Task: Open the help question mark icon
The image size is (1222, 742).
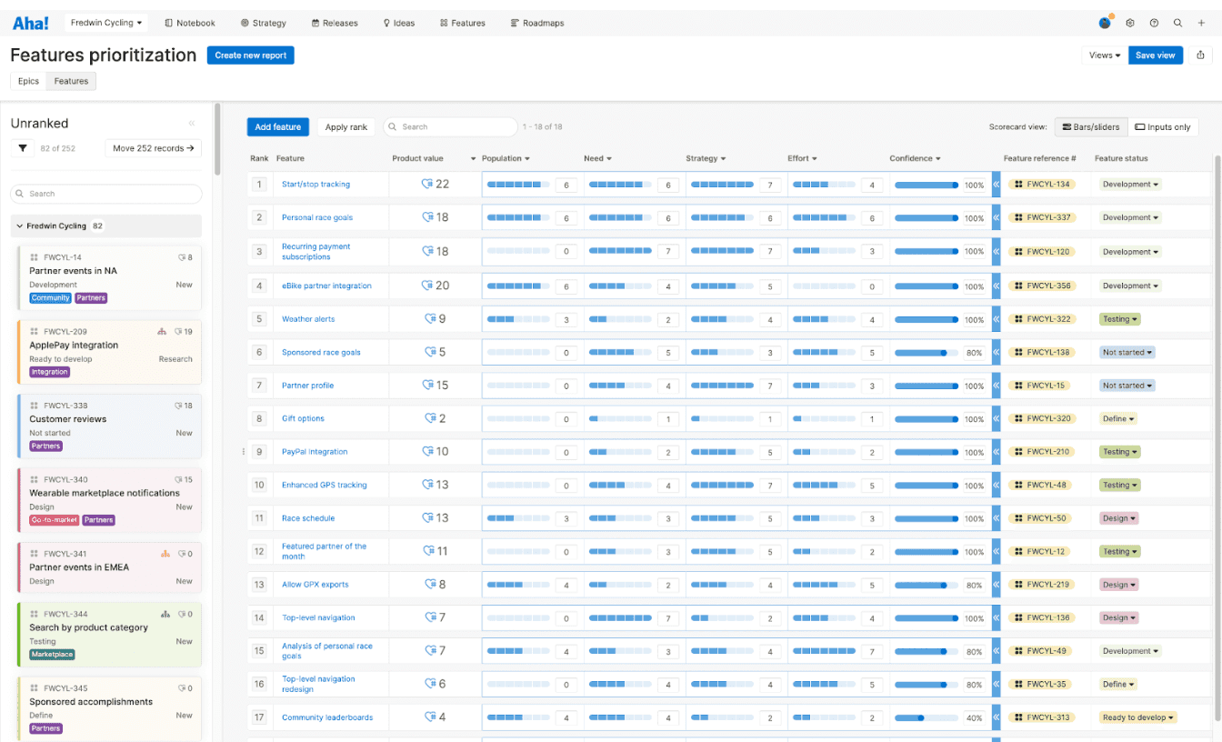Action: click(x=1154, y=23)
